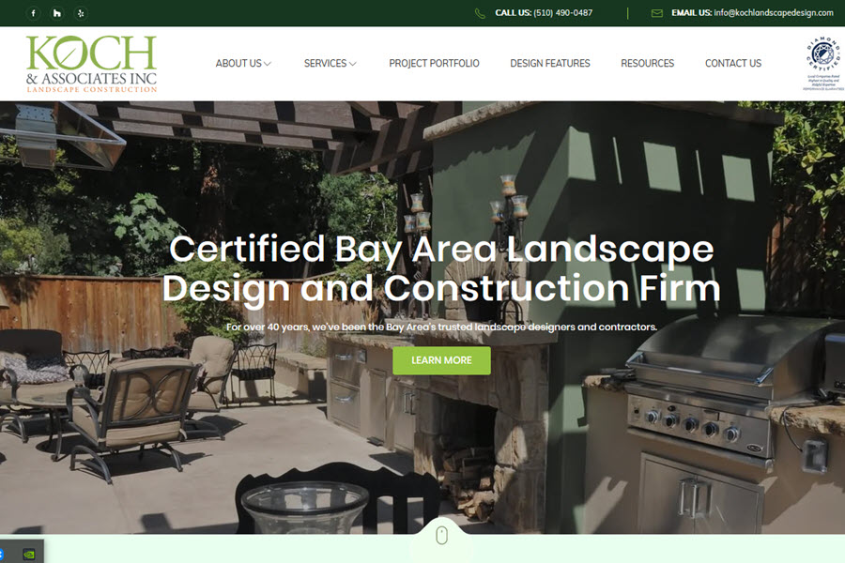Screen dimensions: 845x563
Task: Click the NVIDIA taskbar icon
Action: pyautogui.click(x=29, y=554)
